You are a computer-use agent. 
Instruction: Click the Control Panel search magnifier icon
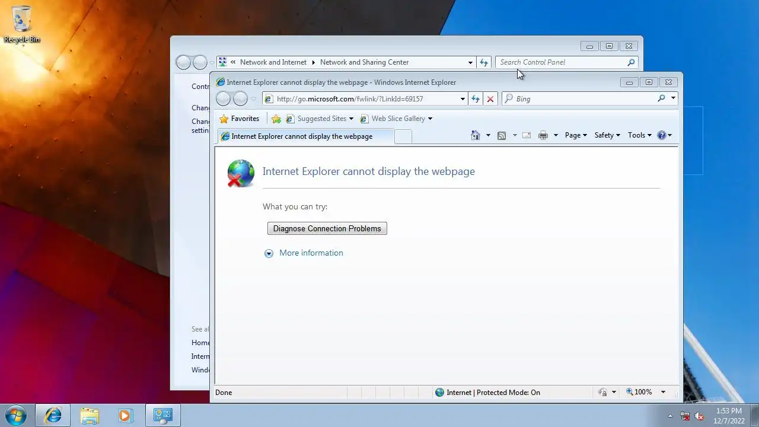pyautogui.click(x=631, y=62)
